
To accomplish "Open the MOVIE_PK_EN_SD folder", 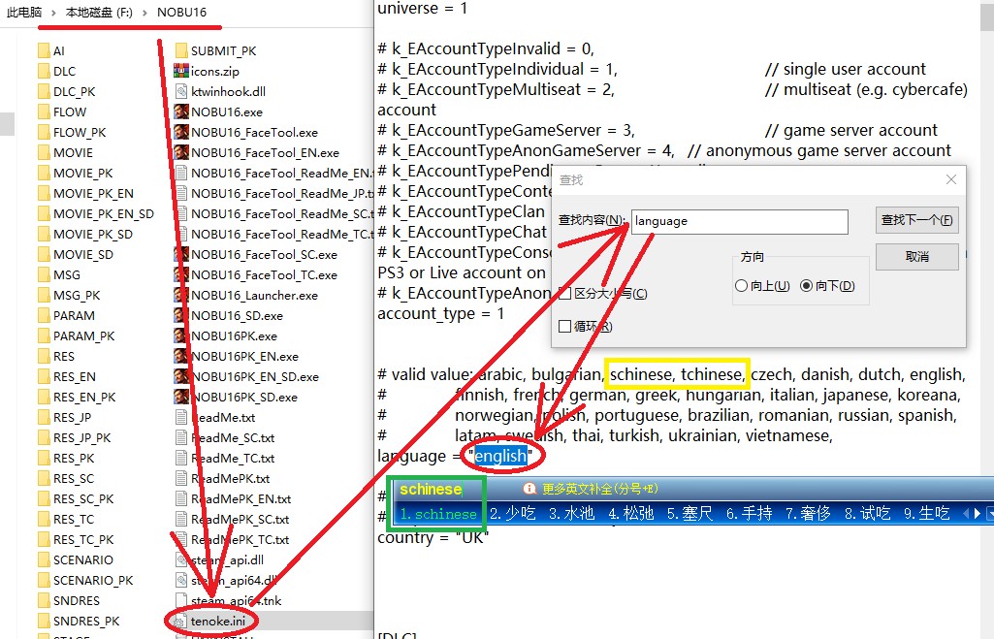I will point(96,213).
